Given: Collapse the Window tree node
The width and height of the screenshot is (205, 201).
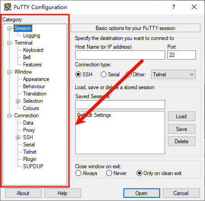Looking at the screenshot, I should click(x=10, y=72).
